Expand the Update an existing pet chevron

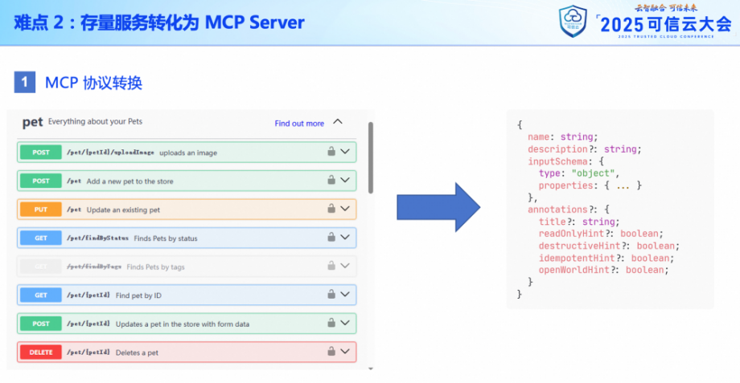point(345,209)
